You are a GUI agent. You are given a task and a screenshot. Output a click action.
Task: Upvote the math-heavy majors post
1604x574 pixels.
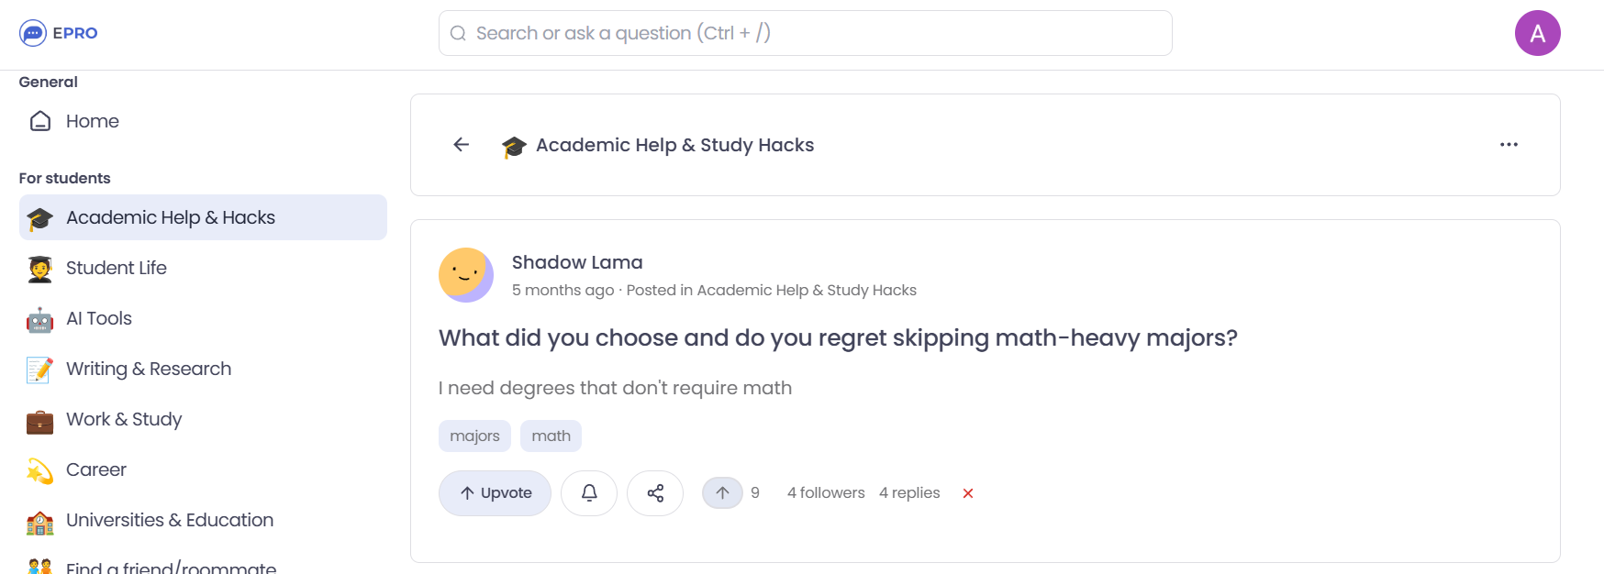click(495, 492)
